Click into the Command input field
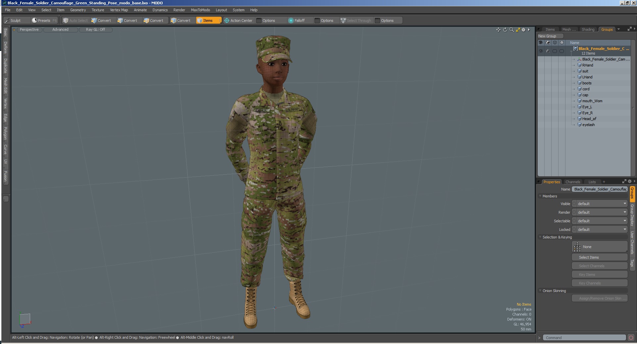 point(584,338)
